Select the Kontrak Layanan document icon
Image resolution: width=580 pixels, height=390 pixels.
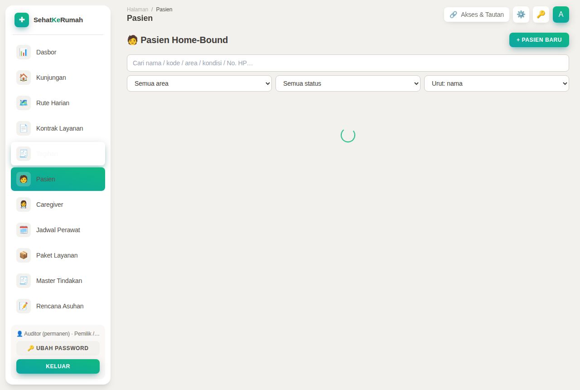(24, 128)
